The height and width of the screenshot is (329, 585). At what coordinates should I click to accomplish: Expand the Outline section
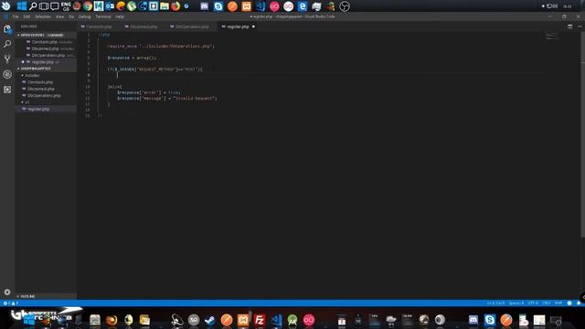(46, 296)
